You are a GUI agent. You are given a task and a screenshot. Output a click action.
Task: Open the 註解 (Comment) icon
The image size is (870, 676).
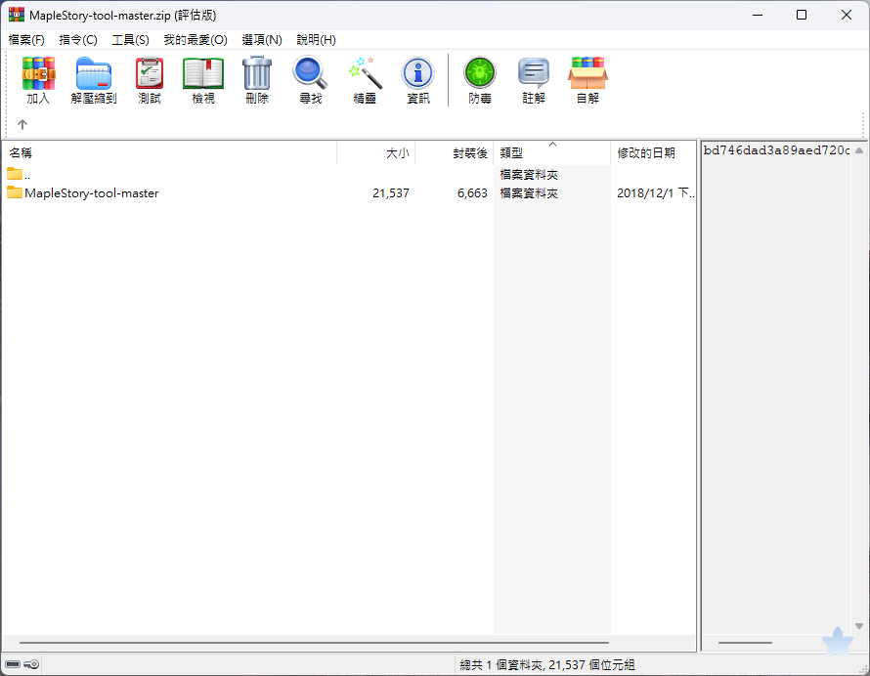tap(534, 79)
